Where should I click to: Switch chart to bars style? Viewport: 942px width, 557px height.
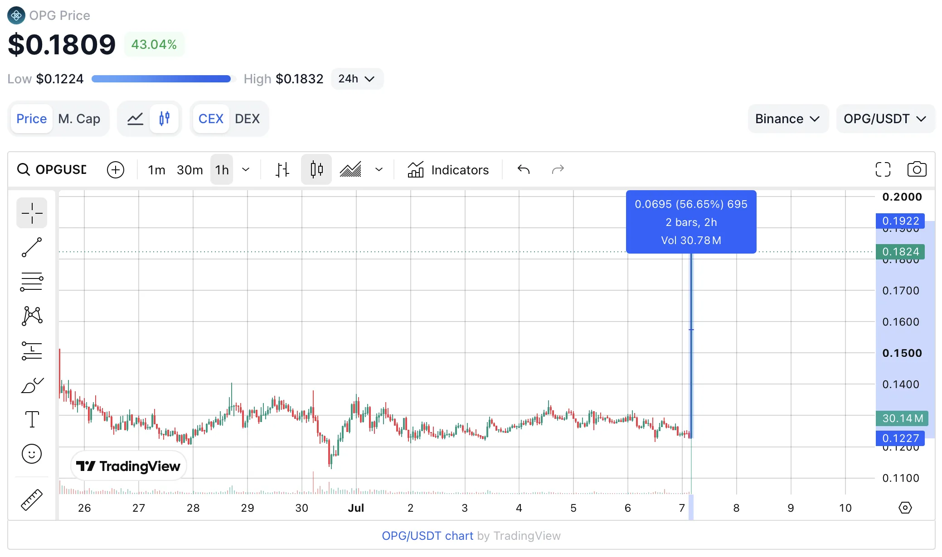click(282, 170)
